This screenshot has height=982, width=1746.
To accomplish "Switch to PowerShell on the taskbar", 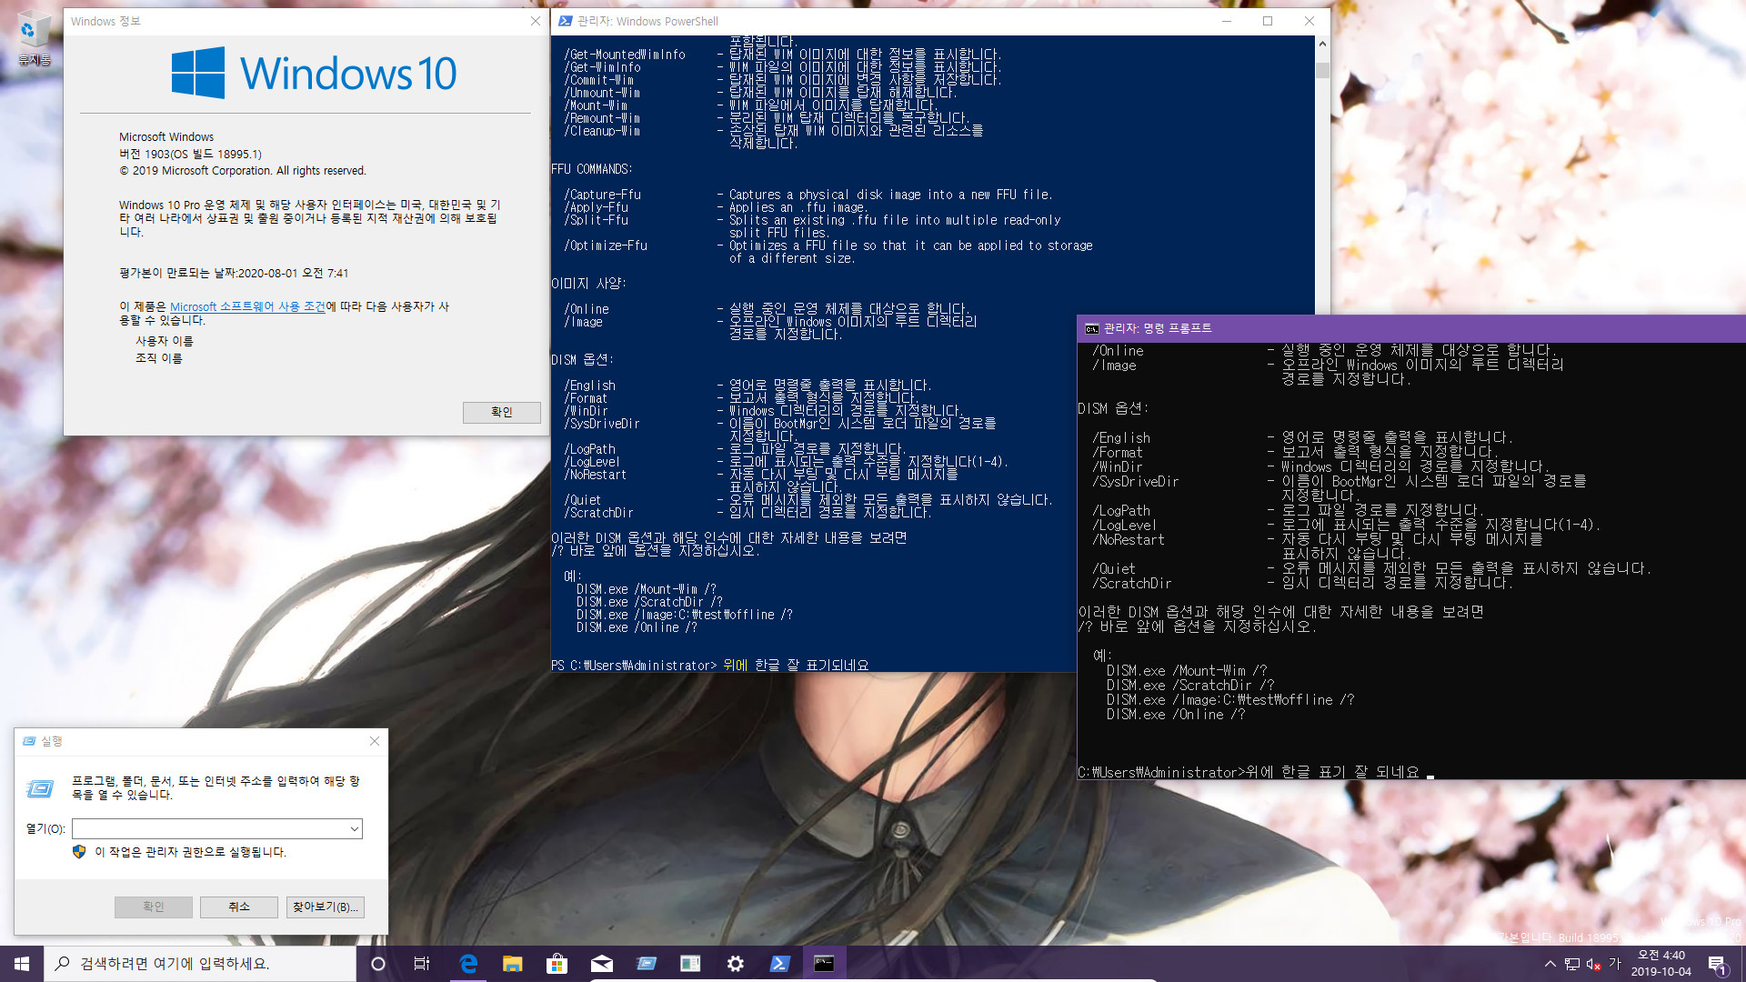I will tap(779, 964).
